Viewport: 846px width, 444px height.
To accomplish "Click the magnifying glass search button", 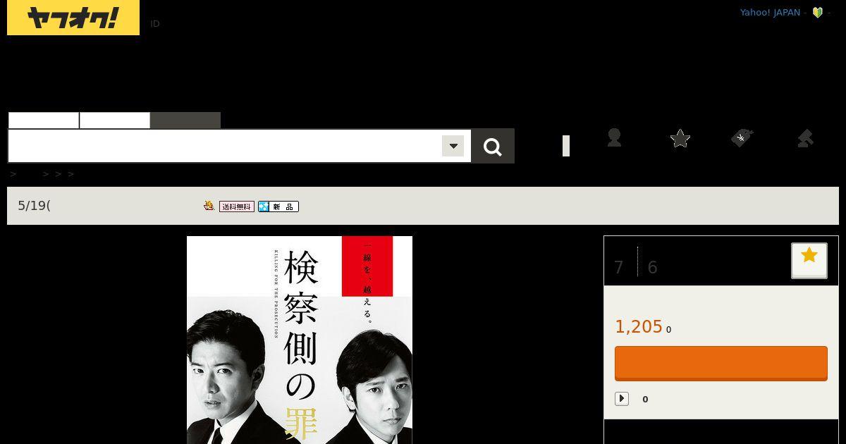I will pyautogui.click(x=493, y=147).
